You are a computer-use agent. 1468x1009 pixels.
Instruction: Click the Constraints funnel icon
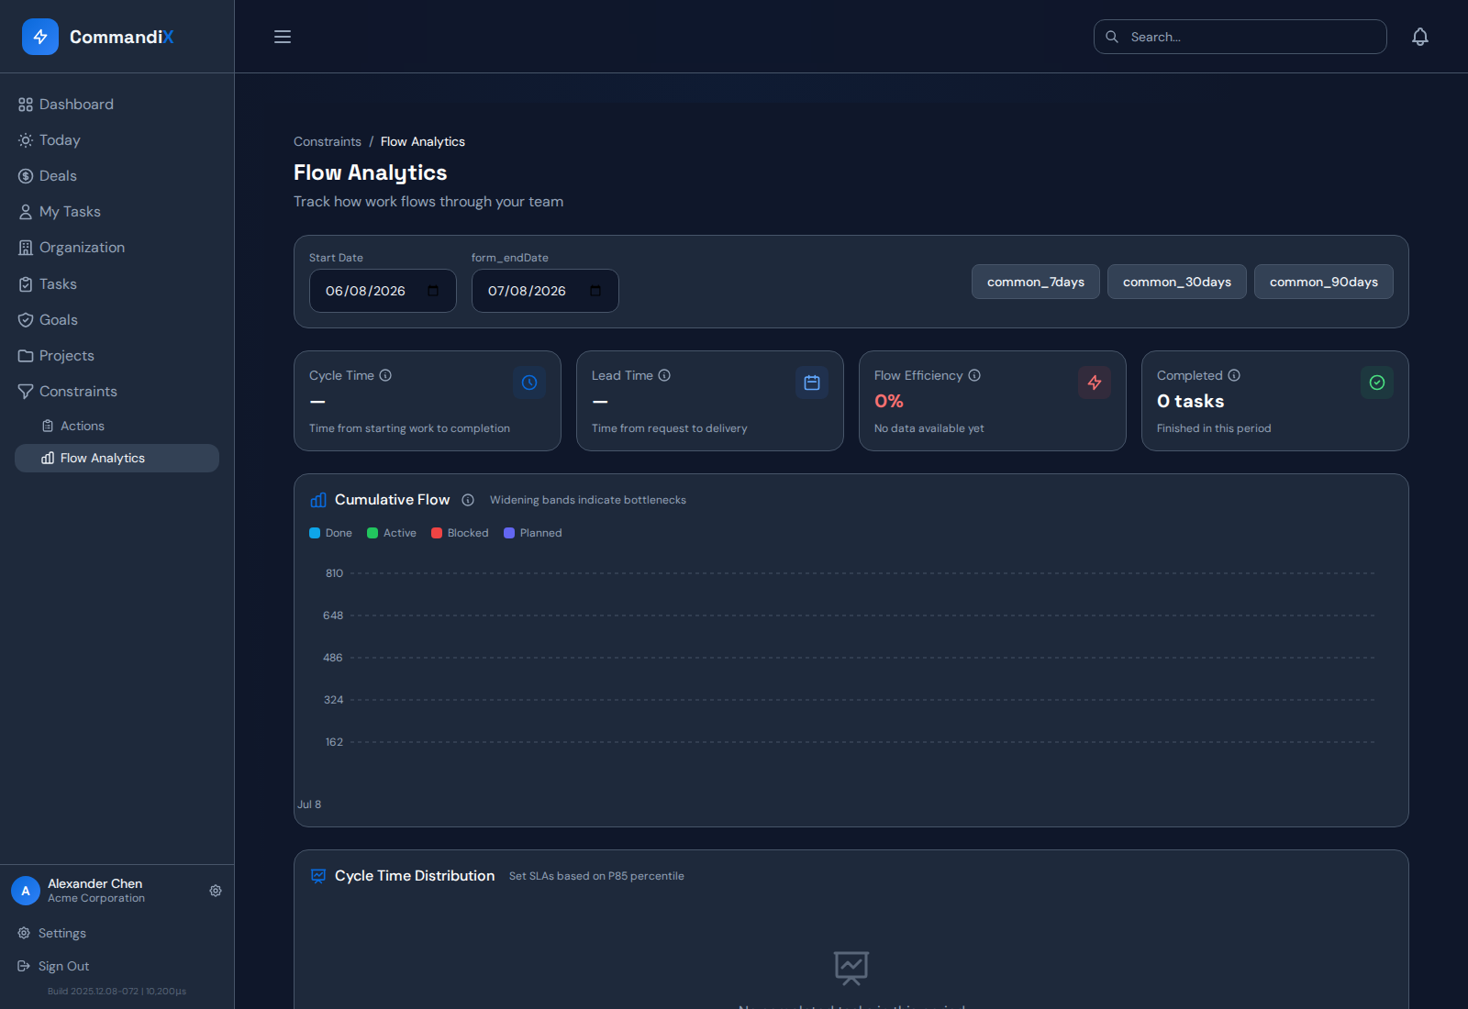click(x=26, y=392)
